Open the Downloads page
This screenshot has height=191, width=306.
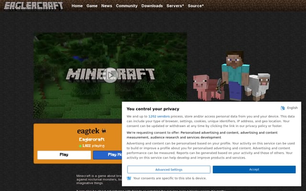(x=152, y=6)
